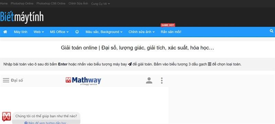Click the Mathway logo
The image size is (275, 124).
[84, 81]
